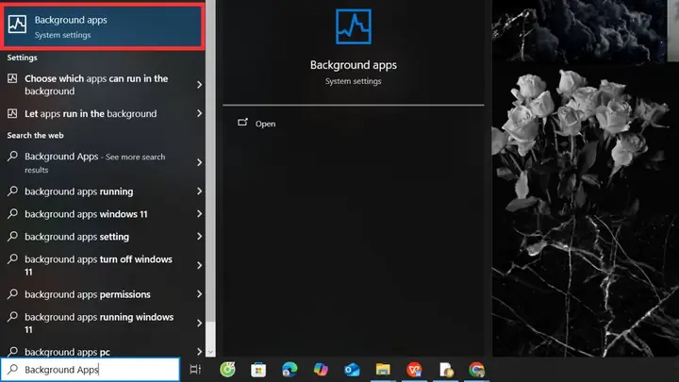Click the Open icon beside Open label
The height and width of the screenshot is (382, 679).
242,123
